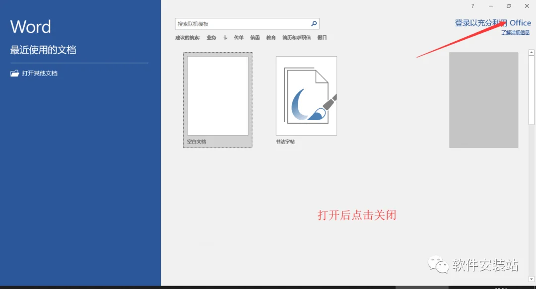
Task: Open 了解详细信息 learn more link
Action: click(x=516, y=32)
